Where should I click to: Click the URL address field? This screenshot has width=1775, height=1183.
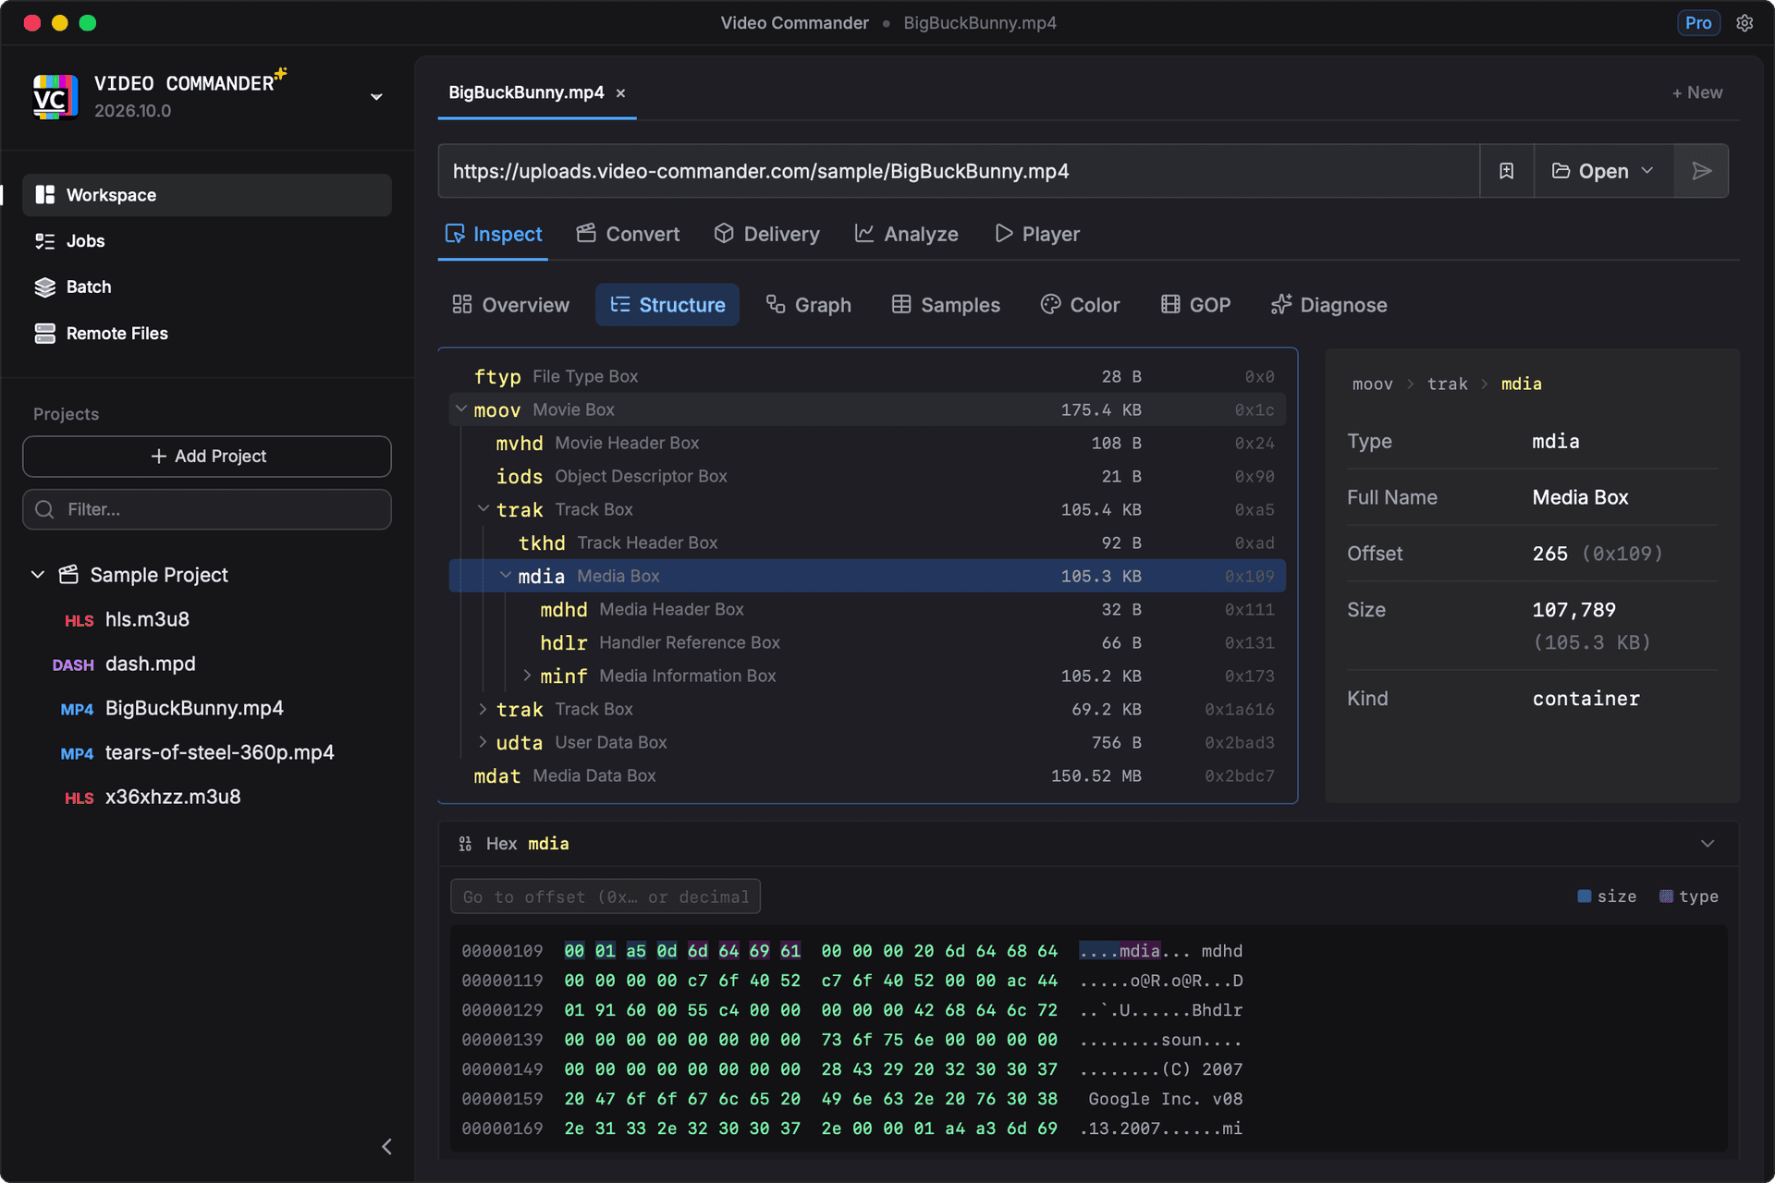(959, 171)
